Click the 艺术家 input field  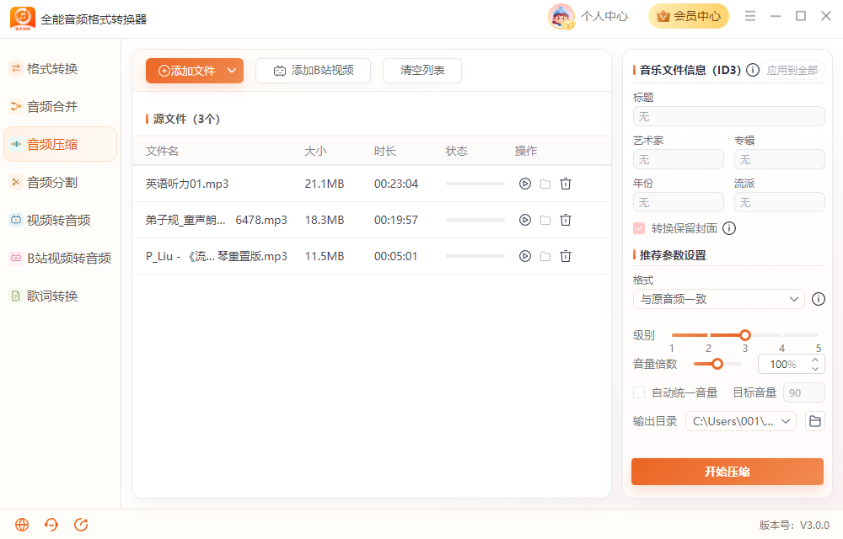click(679, 159)
